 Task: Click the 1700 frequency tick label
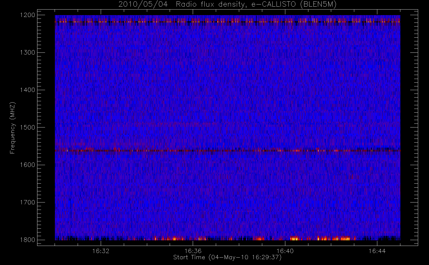28,202
